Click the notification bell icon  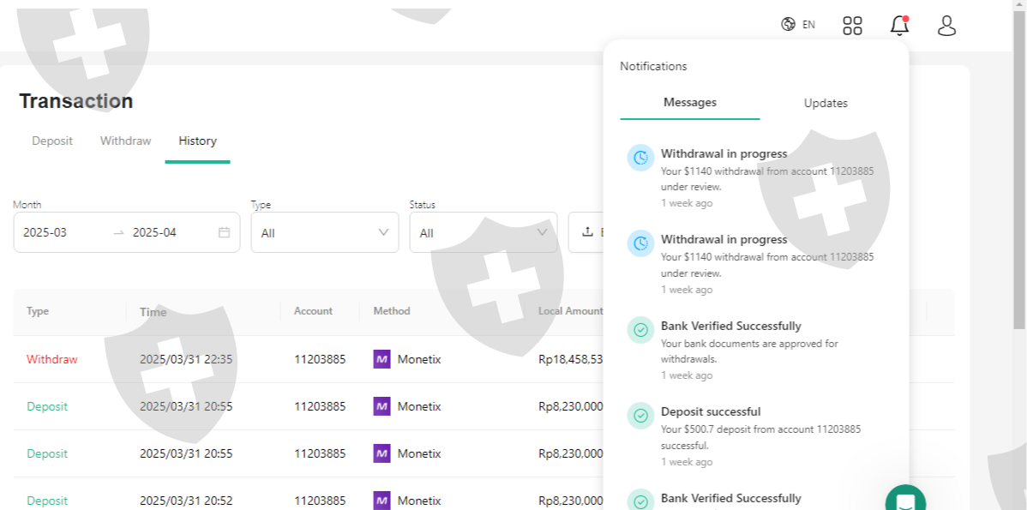pyautogui.click(x=899, y=26)
